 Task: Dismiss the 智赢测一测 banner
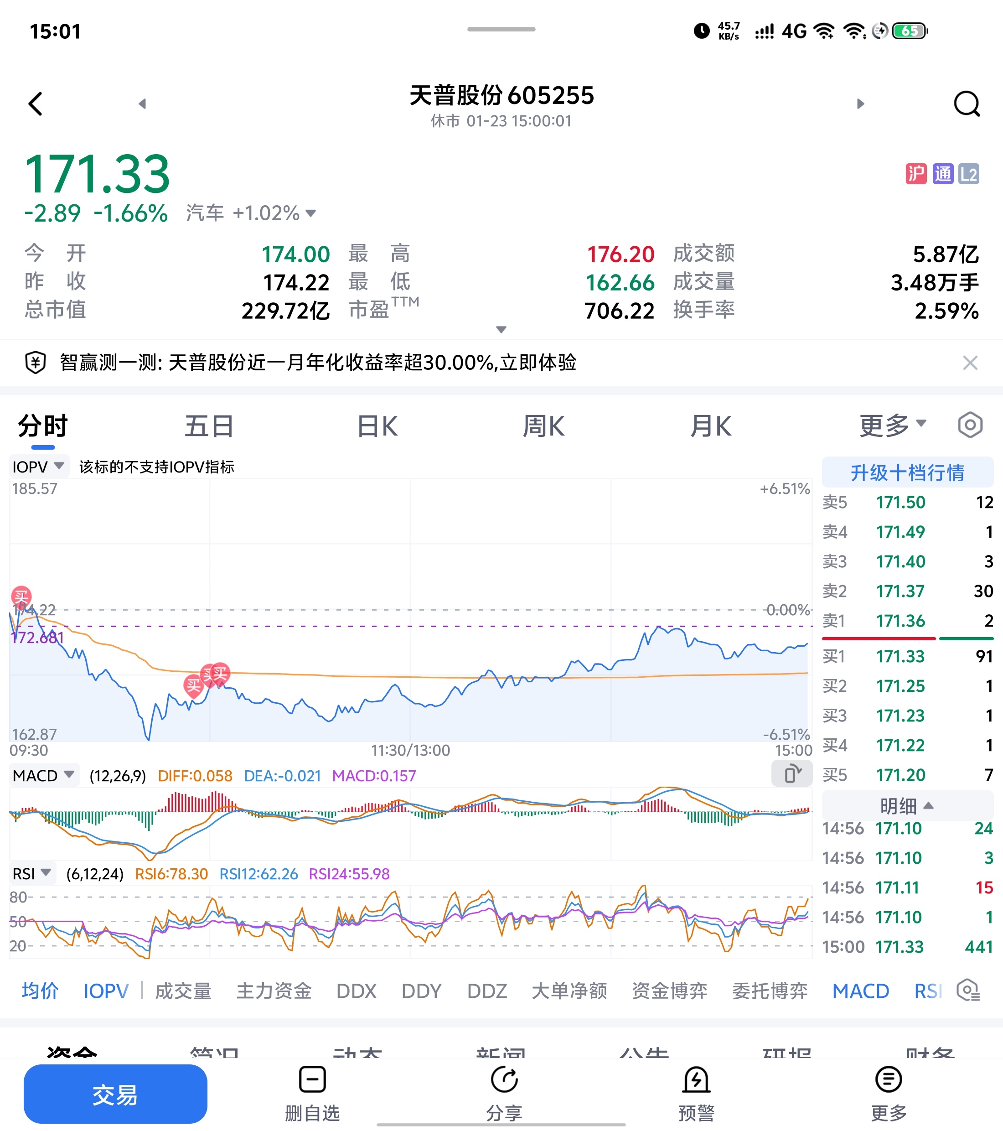pos(970,363)
